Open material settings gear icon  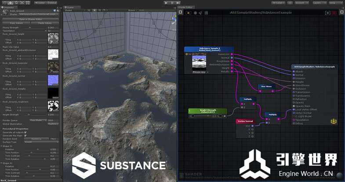tap(58, 11)
